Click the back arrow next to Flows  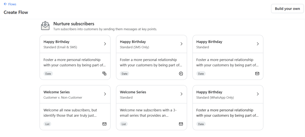tap(5, 4)
